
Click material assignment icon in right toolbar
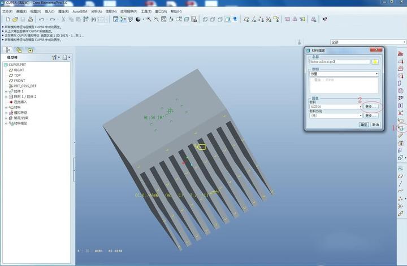tap(401, 128)
